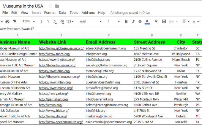Viewport: 202px width, 126px height.
Task: Open the Arial font dropdown
Action: click(x=90, y=21)
